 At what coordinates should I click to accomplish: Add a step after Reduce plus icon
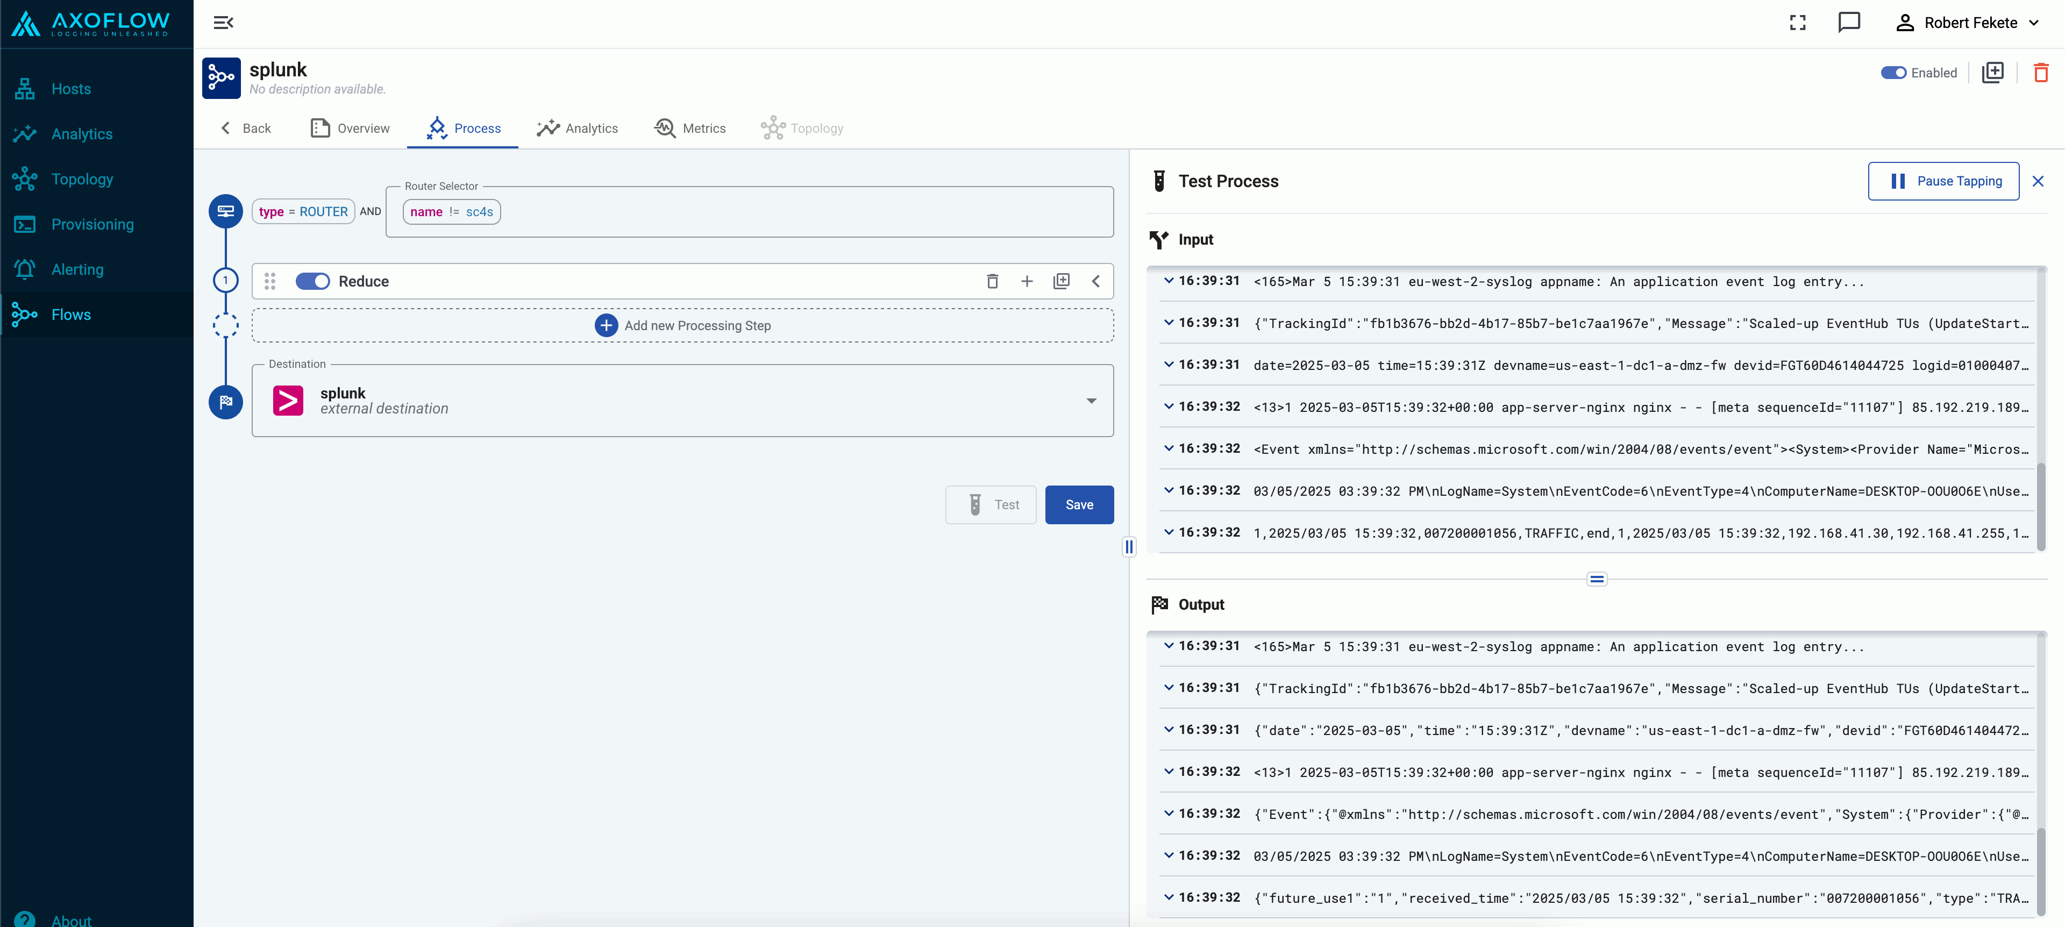pos(1026,281)
